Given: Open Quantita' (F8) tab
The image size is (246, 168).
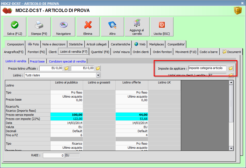Looking at the screenshot, I should pos(100,52).
